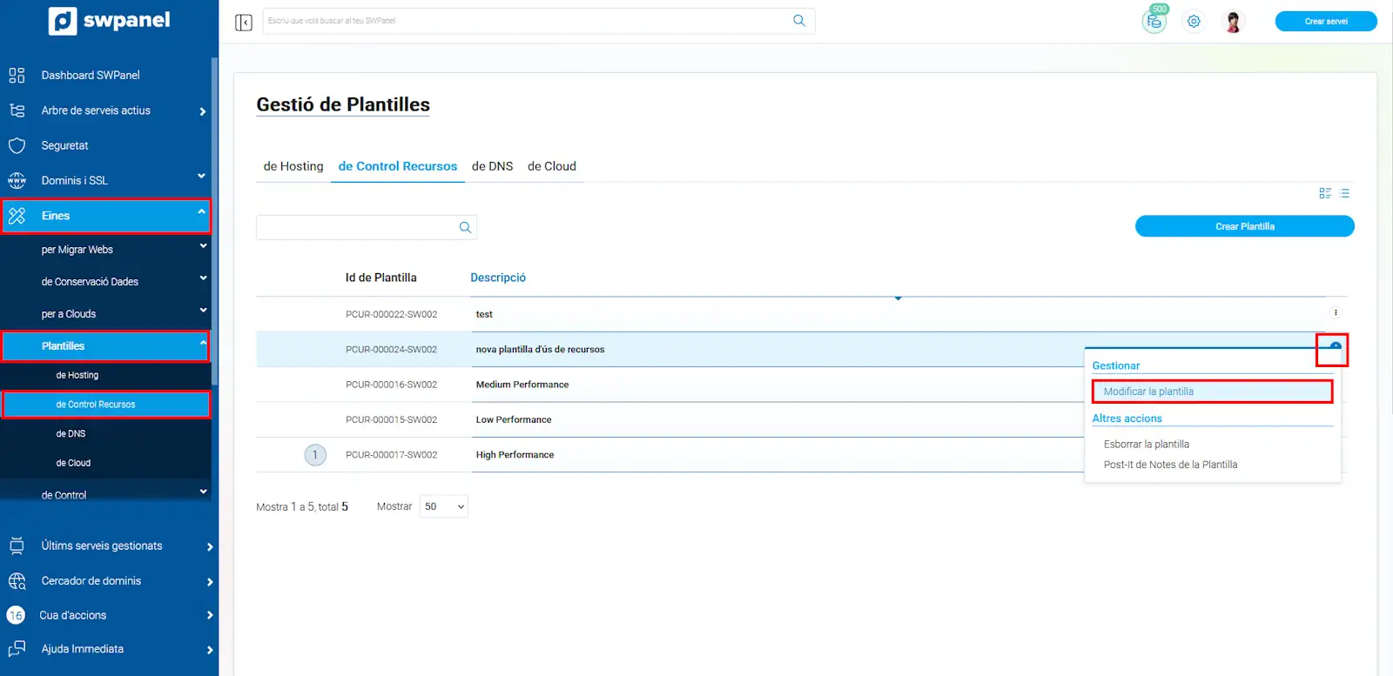Select de Control Recursos tab

[x=398, y=166]
